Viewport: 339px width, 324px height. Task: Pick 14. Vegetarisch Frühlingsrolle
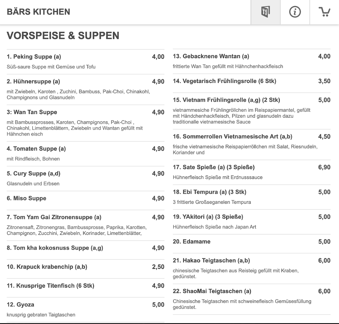tap(252, 83)
